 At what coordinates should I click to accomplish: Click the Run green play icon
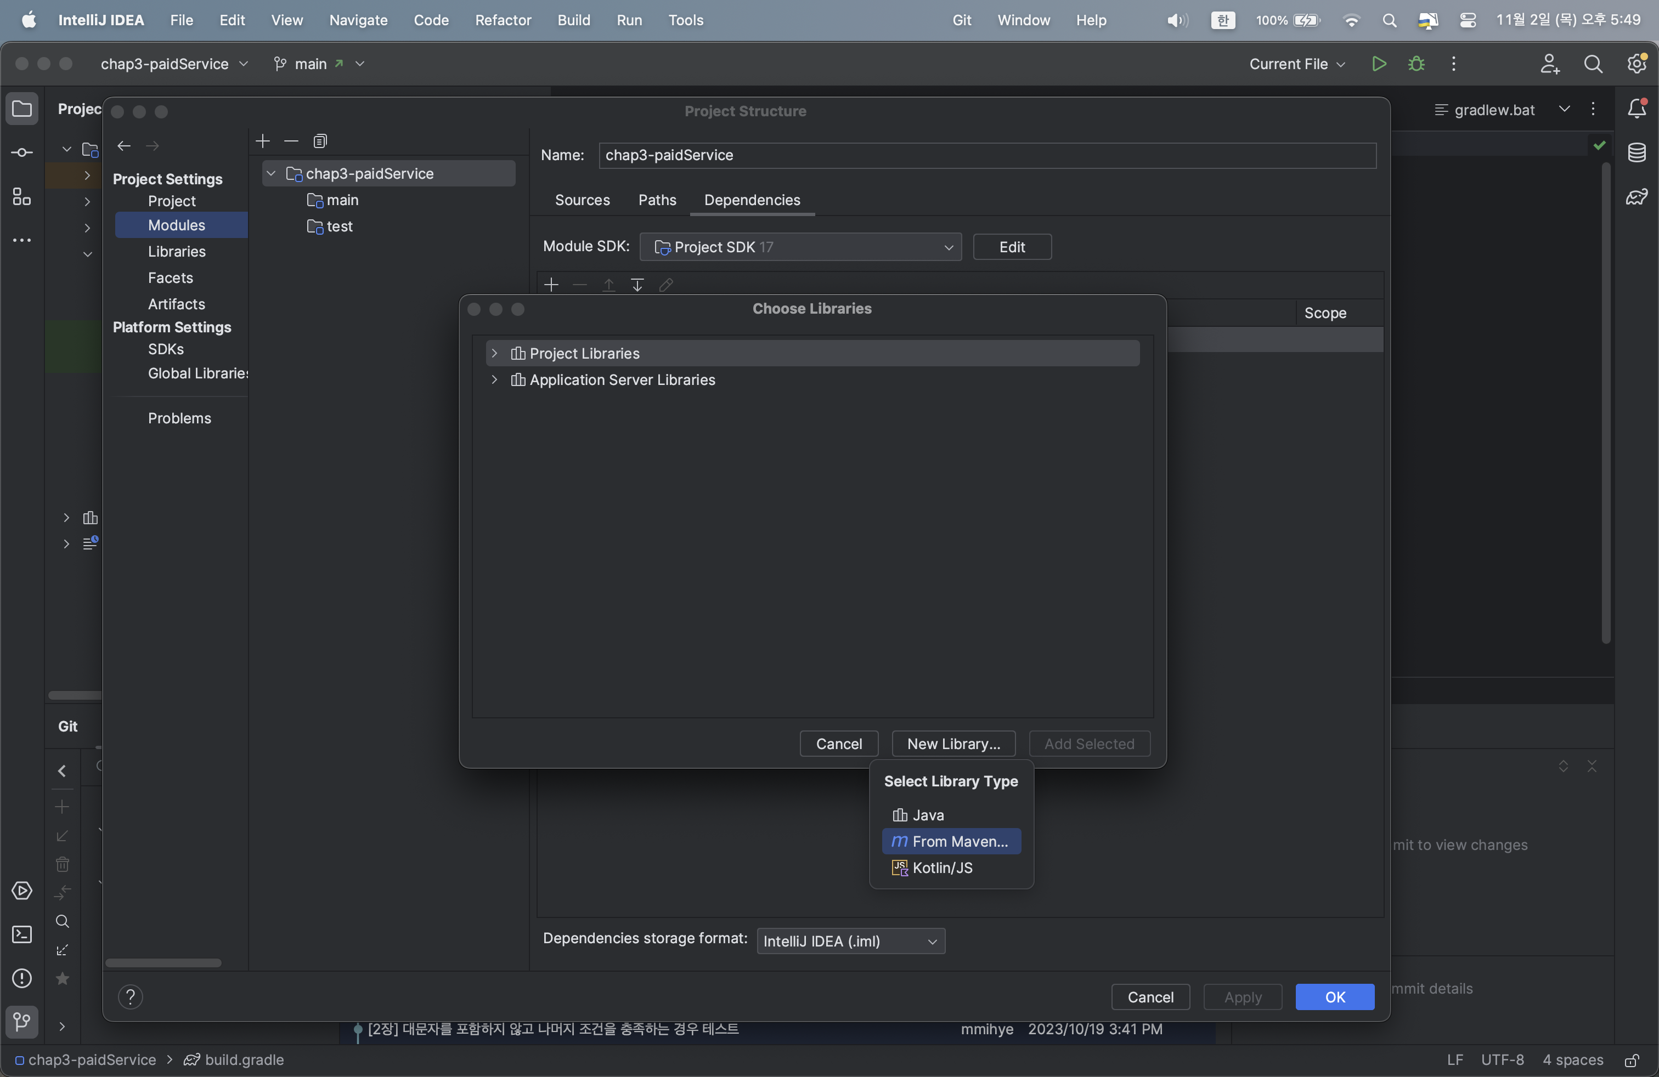[x=1378, y=64]
